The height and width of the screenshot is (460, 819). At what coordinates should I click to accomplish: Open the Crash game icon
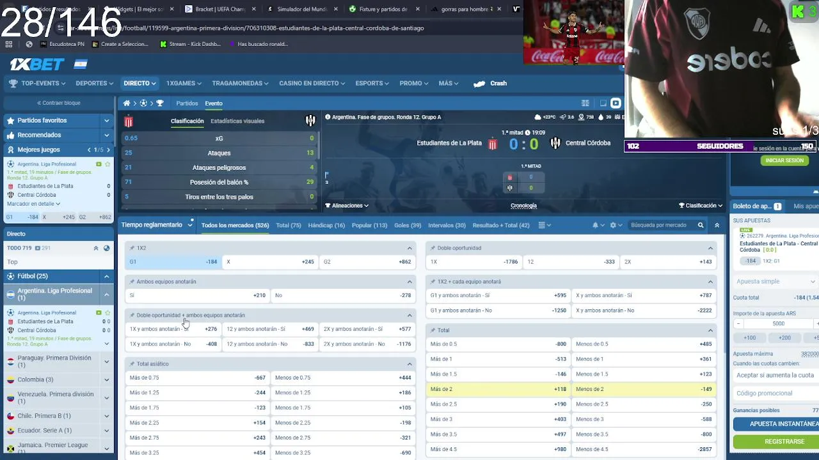(x=479, y=84)
